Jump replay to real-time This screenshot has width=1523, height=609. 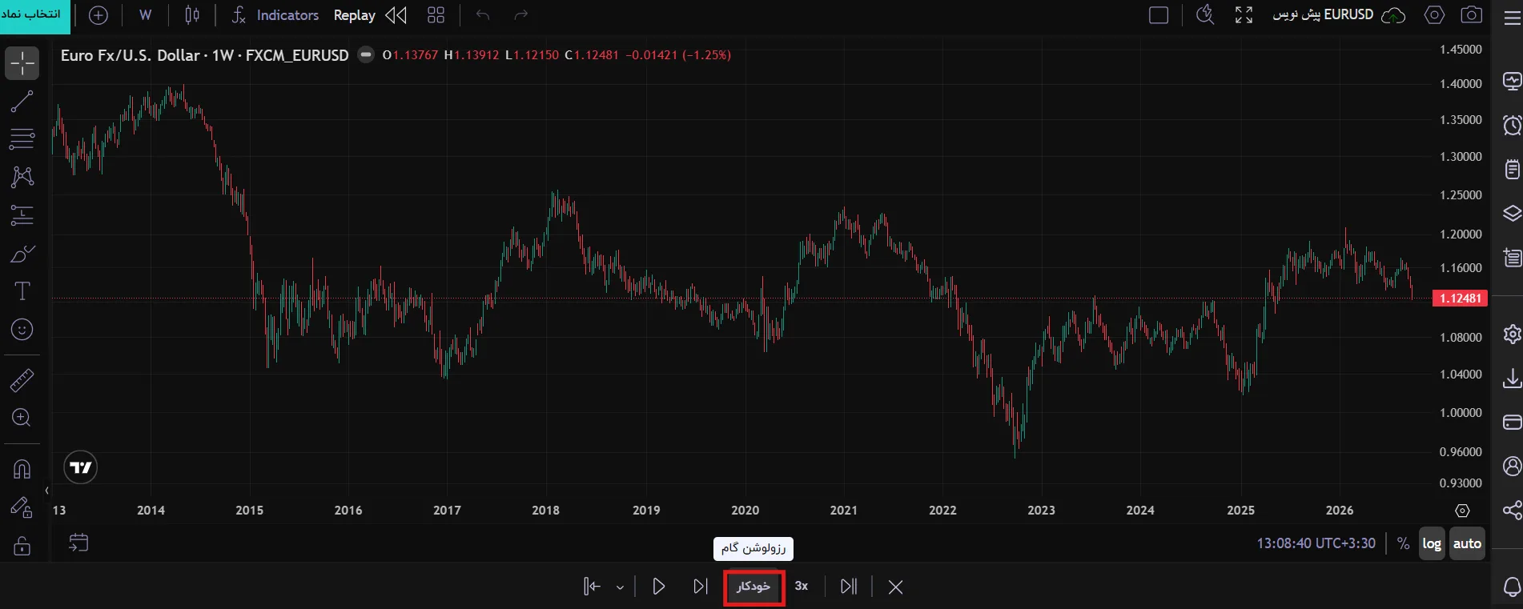[849, 587]
